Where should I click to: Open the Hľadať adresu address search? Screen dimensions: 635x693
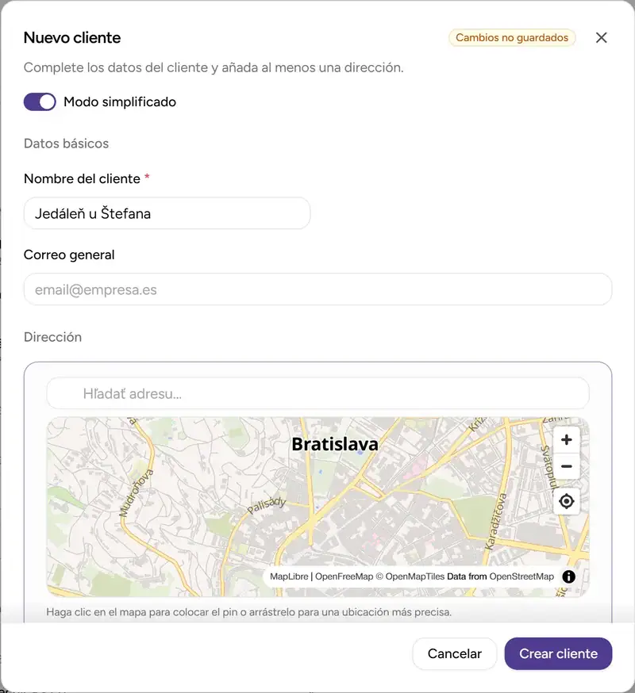click(x=317, y=393)
